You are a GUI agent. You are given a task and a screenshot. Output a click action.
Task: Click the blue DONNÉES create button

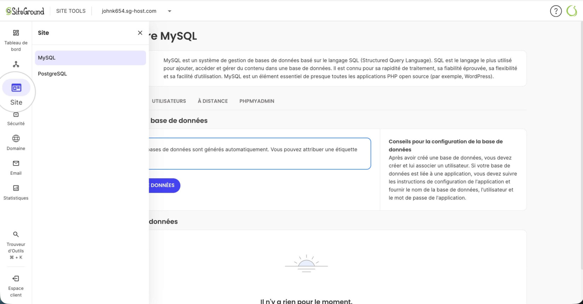164,185
